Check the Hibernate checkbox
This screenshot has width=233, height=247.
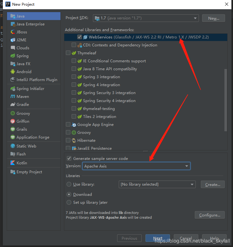click(68, 140)
